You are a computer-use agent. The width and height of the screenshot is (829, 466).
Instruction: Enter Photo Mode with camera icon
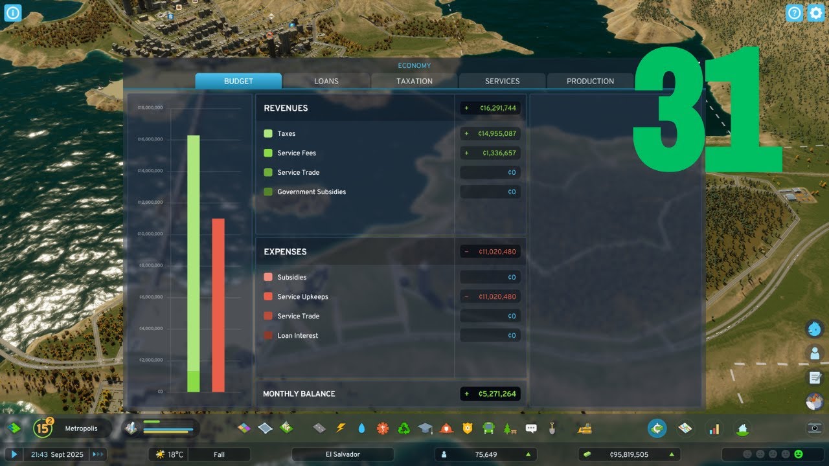click(x=815, y=428)
